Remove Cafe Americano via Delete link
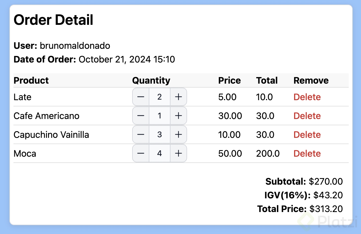Image resolution: width=361 pixels, height=234 pixels. tap(307, 116)
